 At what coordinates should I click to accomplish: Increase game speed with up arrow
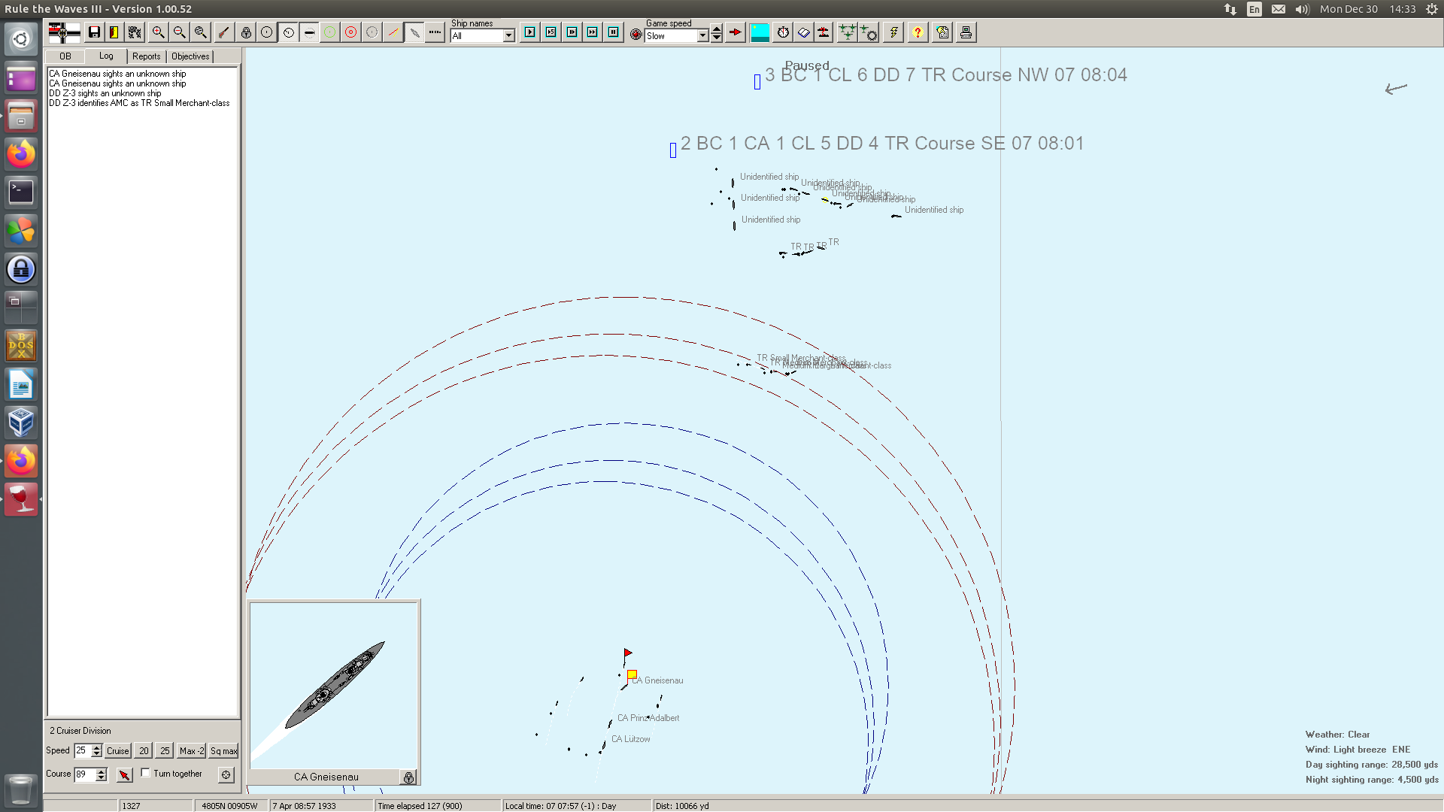(717, 29)
